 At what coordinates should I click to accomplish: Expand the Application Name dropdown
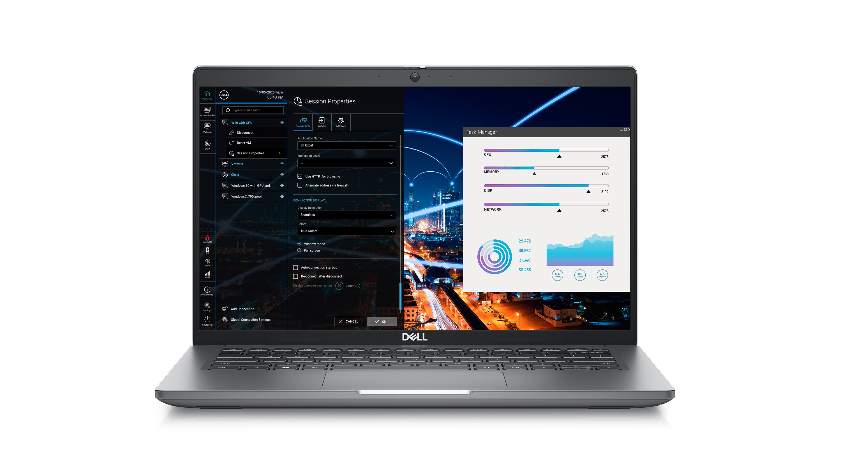(x=392, y=145)
